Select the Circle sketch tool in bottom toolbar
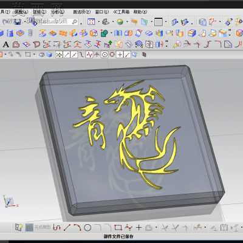This screenshot has width=243, height=243. coord(87,228)
